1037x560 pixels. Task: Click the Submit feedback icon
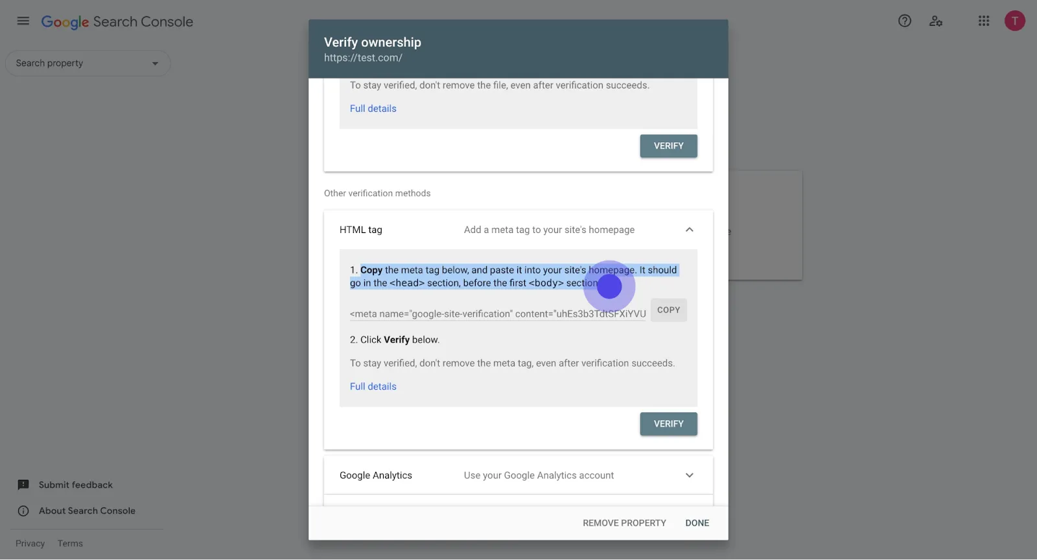(x=23, y=485)
